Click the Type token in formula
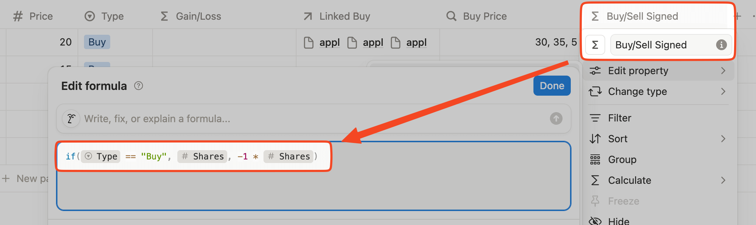Image resolution: width=756 pixels, height=225 pixels. (101, 157)
